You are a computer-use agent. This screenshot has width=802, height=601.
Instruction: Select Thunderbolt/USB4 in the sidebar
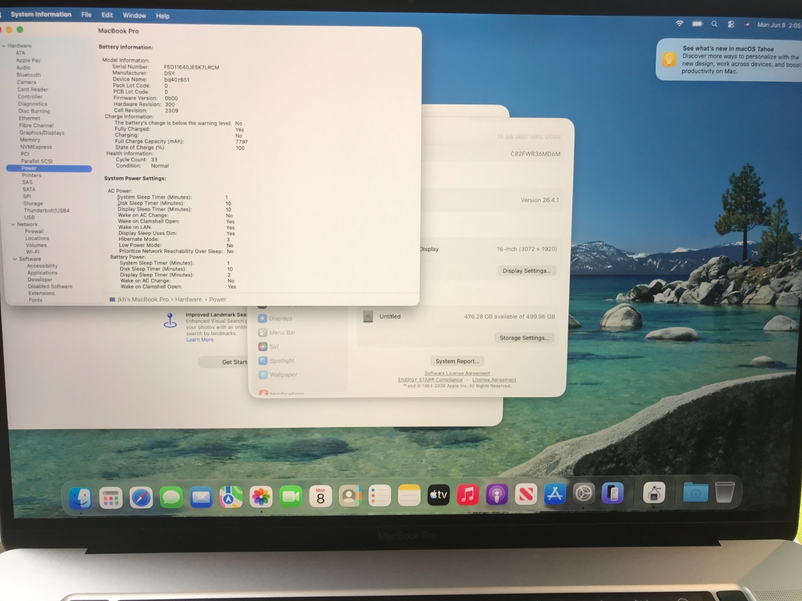[x=47, y=210]
